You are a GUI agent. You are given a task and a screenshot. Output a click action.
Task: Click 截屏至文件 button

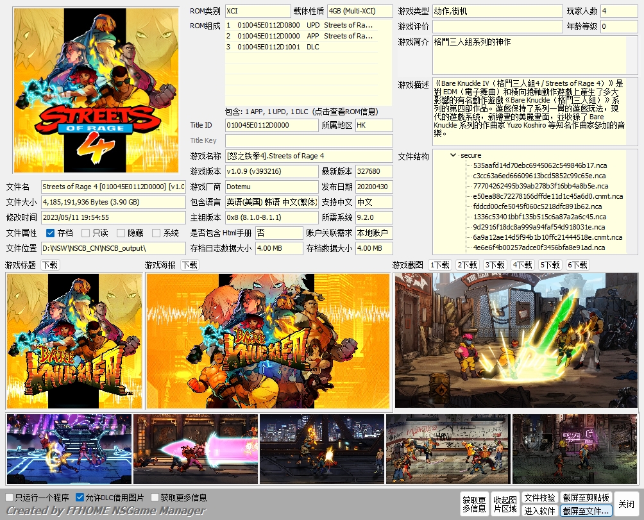pos(586,510)
